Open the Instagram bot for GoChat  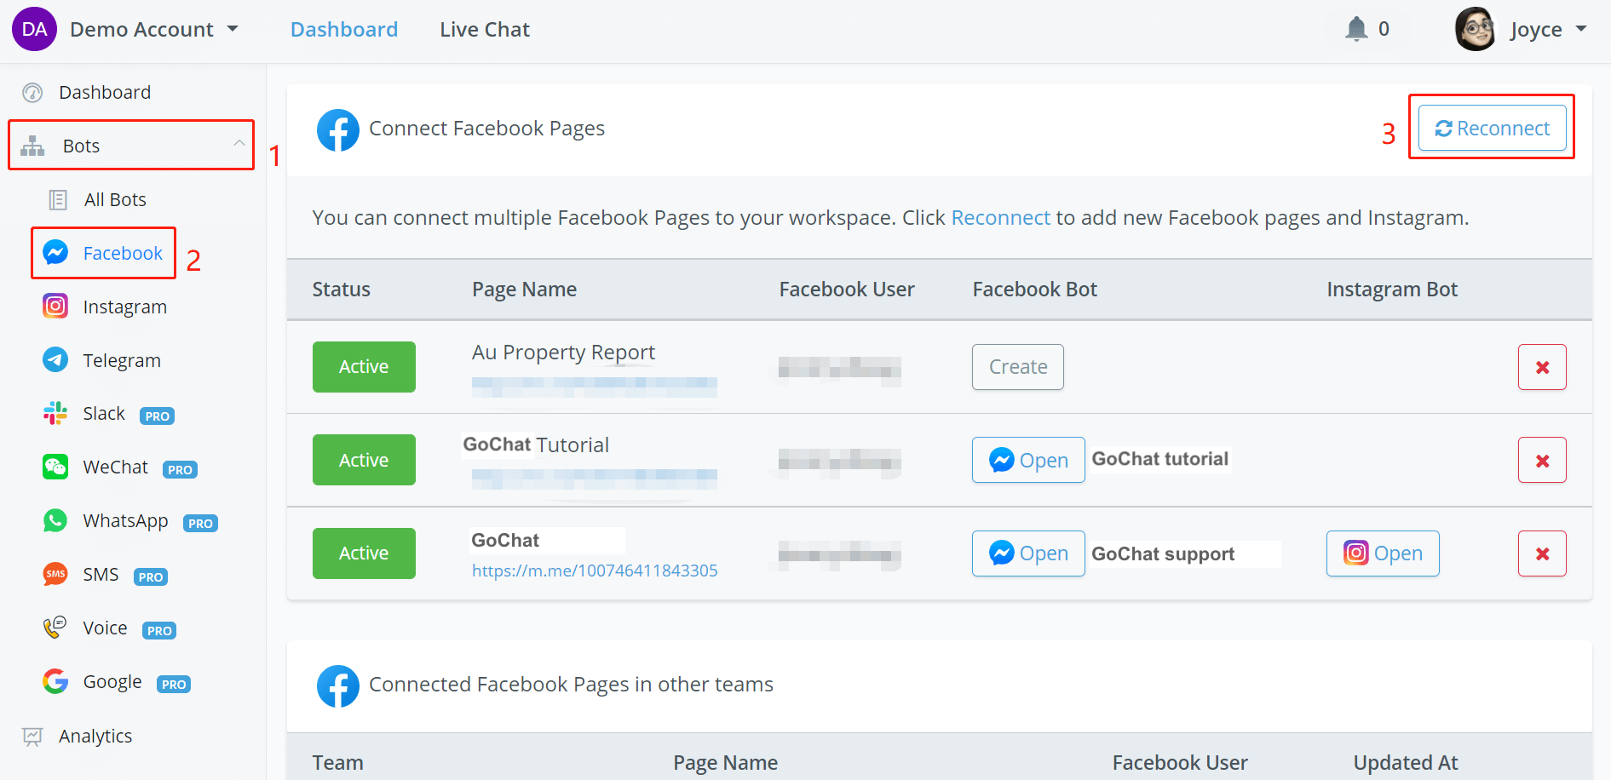point(1382,553)
